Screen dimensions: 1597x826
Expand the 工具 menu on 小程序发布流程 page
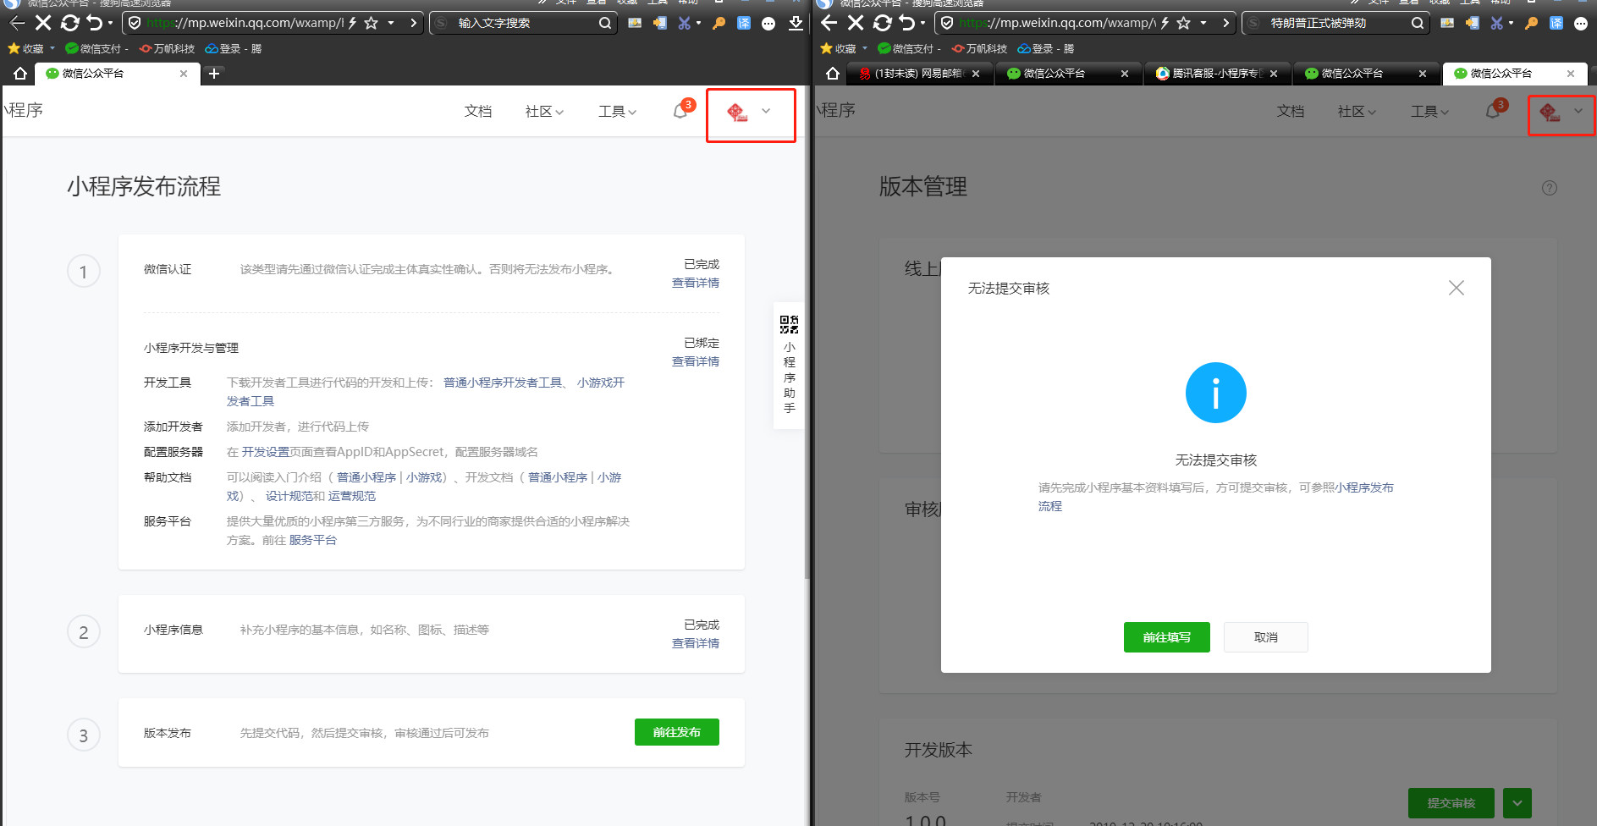click(617, 111)
